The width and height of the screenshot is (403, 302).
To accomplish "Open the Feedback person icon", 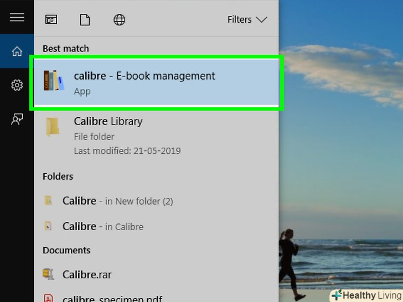I will [17, 119].
